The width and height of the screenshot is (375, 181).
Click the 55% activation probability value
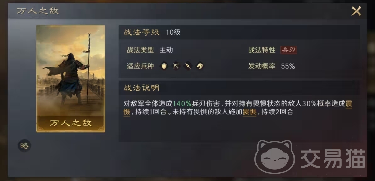[x=288, y=66]
